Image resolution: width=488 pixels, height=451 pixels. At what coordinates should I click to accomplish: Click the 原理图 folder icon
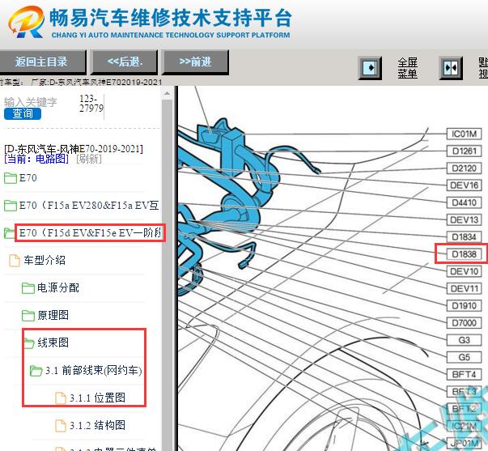coord(28,316)
